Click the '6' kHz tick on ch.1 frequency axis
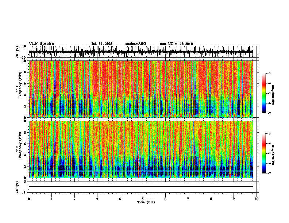This screenshot has height=223, width=289. pos(25,83)
